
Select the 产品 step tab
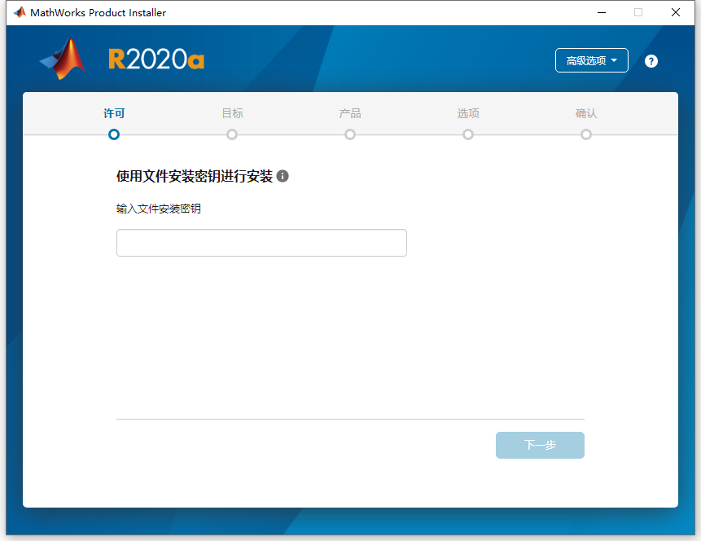pos(350,113)
